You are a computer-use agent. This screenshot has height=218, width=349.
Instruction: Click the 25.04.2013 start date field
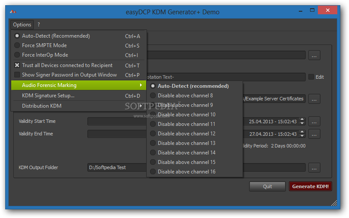point(272,122)
